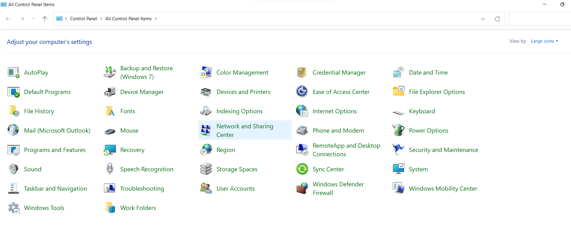Screen dimensions: 571x237
Task: Click the Sound speaker icon
Action: tap(13, 169)
